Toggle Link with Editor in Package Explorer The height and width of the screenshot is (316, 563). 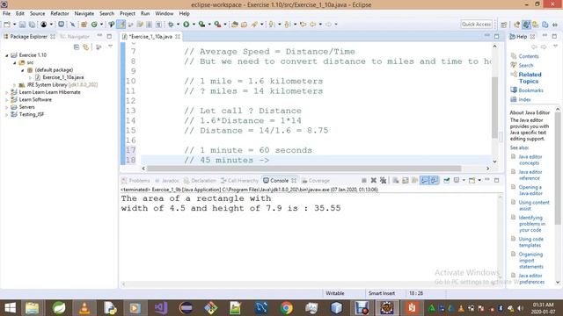(86, 47)
